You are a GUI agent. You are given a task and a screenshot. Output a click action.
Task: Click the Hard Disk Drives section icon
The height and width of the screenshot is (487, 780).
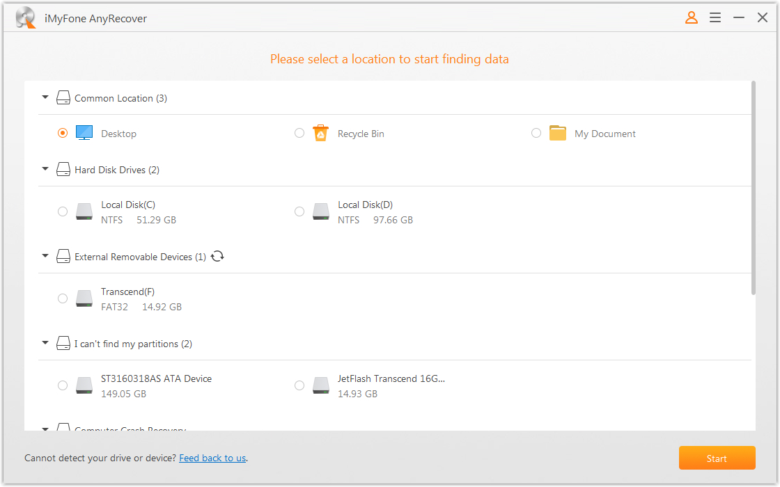pos(63,170)
